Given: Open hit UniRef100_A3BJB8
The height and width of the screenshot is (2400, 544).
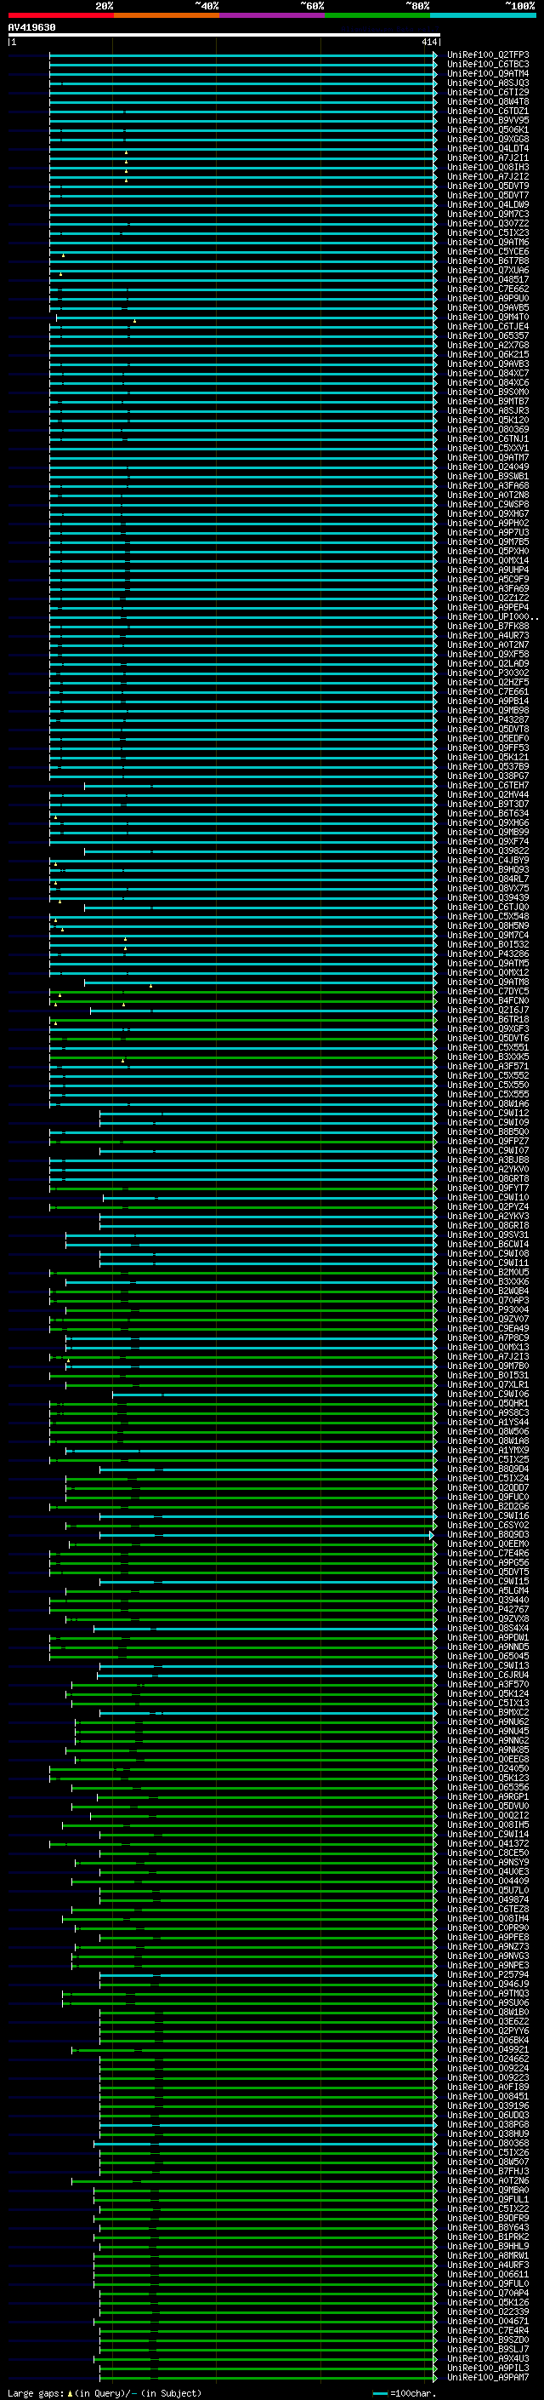Looking at the screenshot, I should point(488,1160).
